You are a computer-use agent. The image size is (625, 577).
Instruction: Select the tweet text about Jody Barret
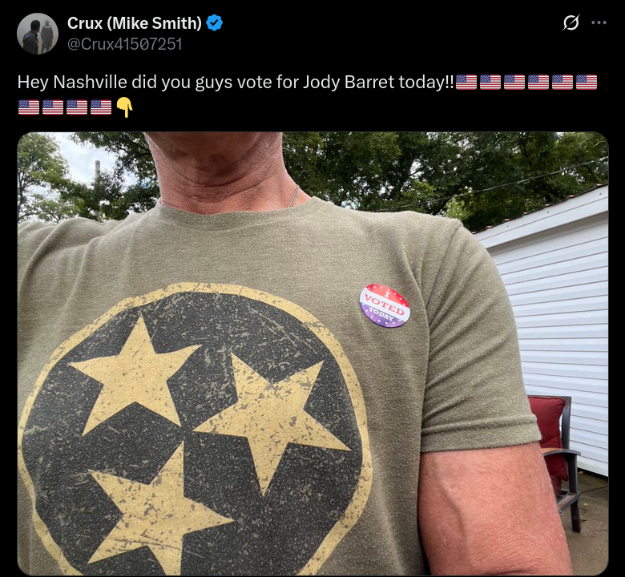click(307, 95)
